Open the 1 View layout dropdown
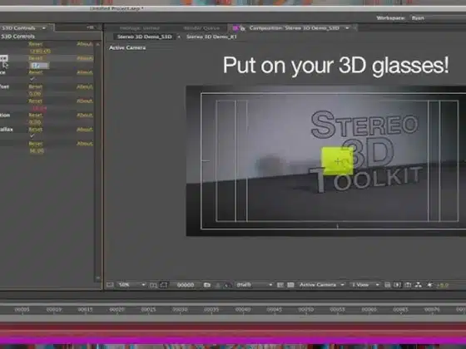This screenshot has width=466, height=349. coord(365,285)
